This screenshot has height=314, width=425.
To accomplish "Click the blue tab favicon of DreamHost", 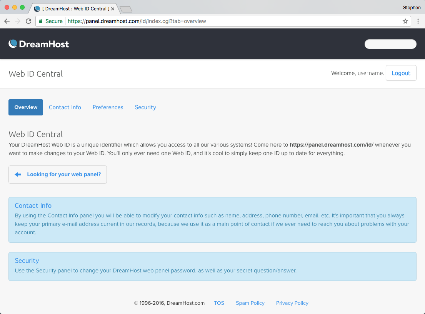I will [37, 9].
